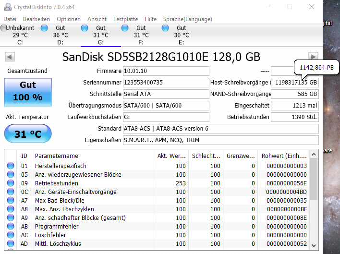Open the Datei menu

point(10,19)
